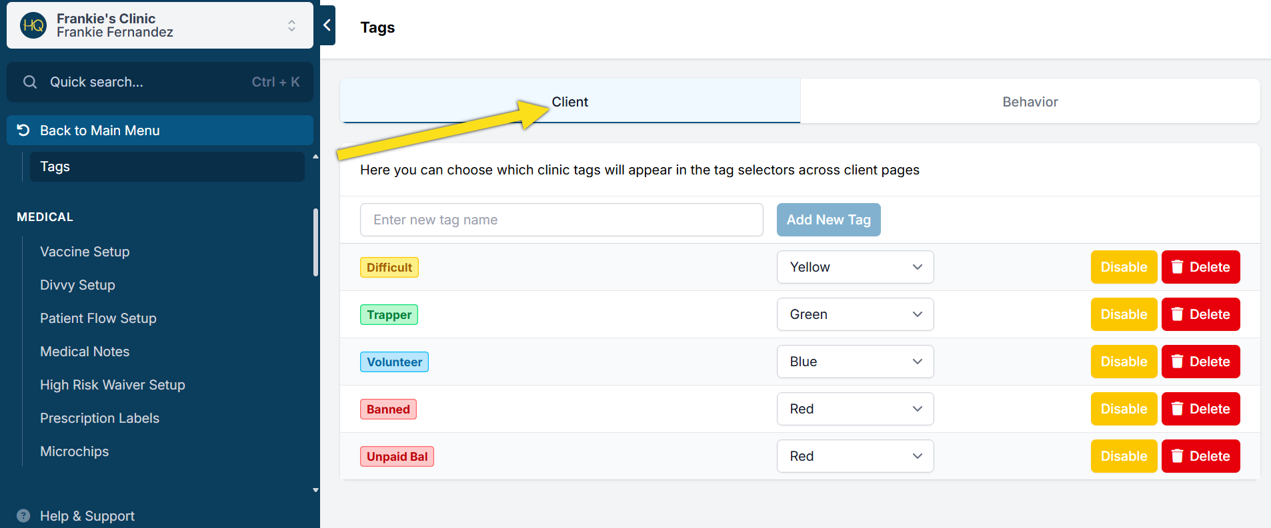Delete the Banned tag
This screenshot has width=1271, height=528.
1200,409
